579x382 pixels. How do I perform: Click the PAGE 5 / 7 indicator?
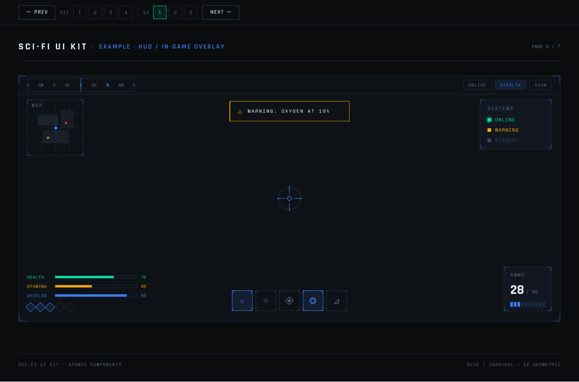pos(546,47)
